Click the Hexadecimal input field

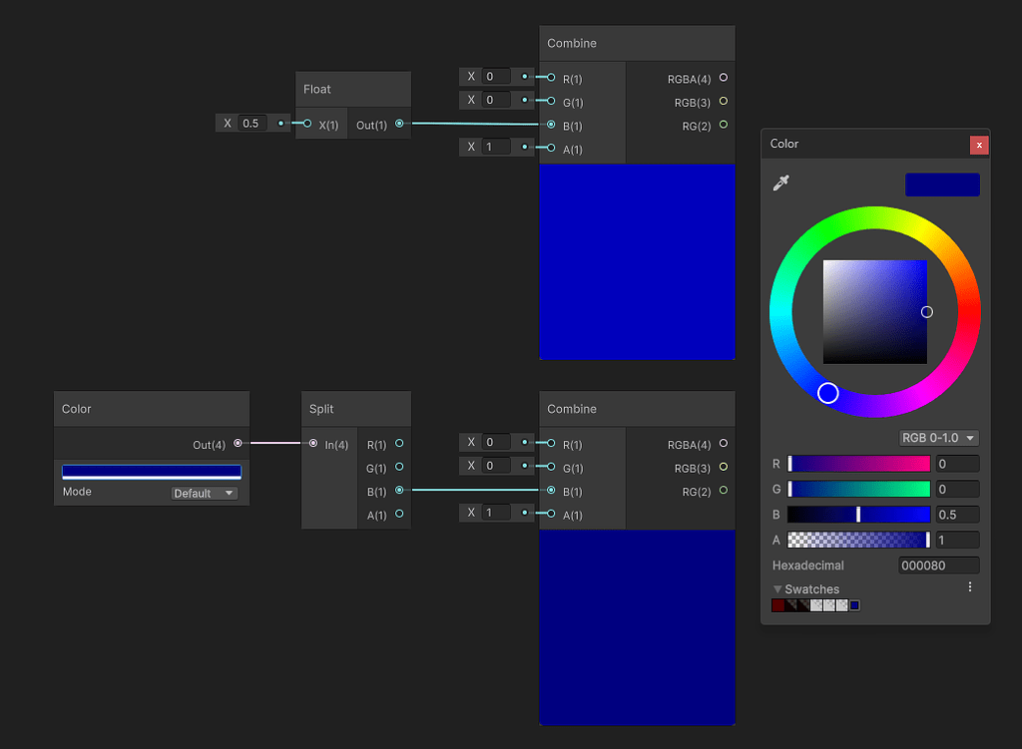coord(938,564)
